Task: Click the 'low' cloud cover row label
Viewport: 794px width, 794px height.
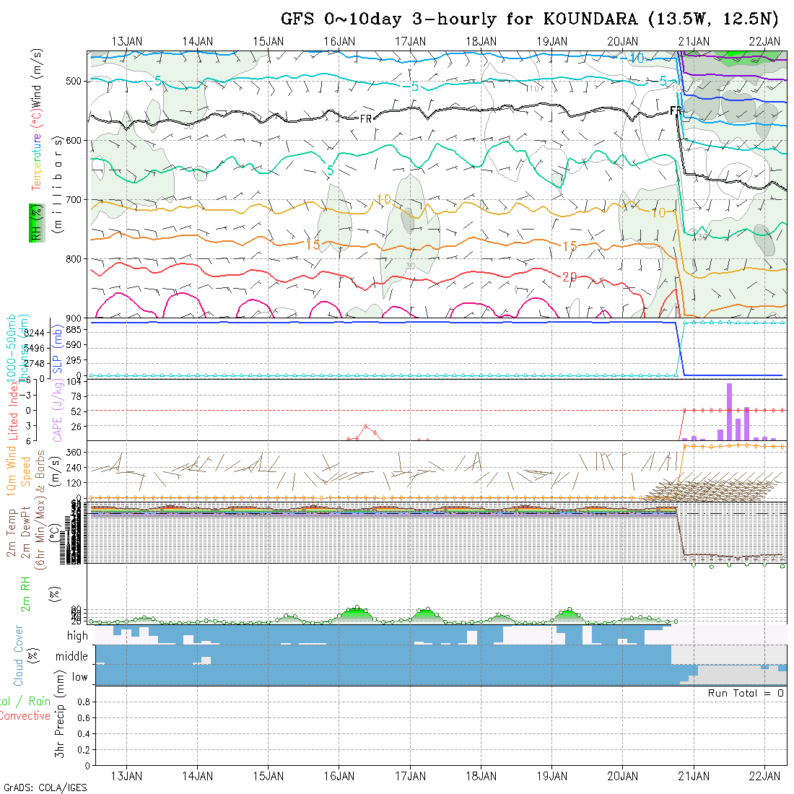Action: click(79, 677)
